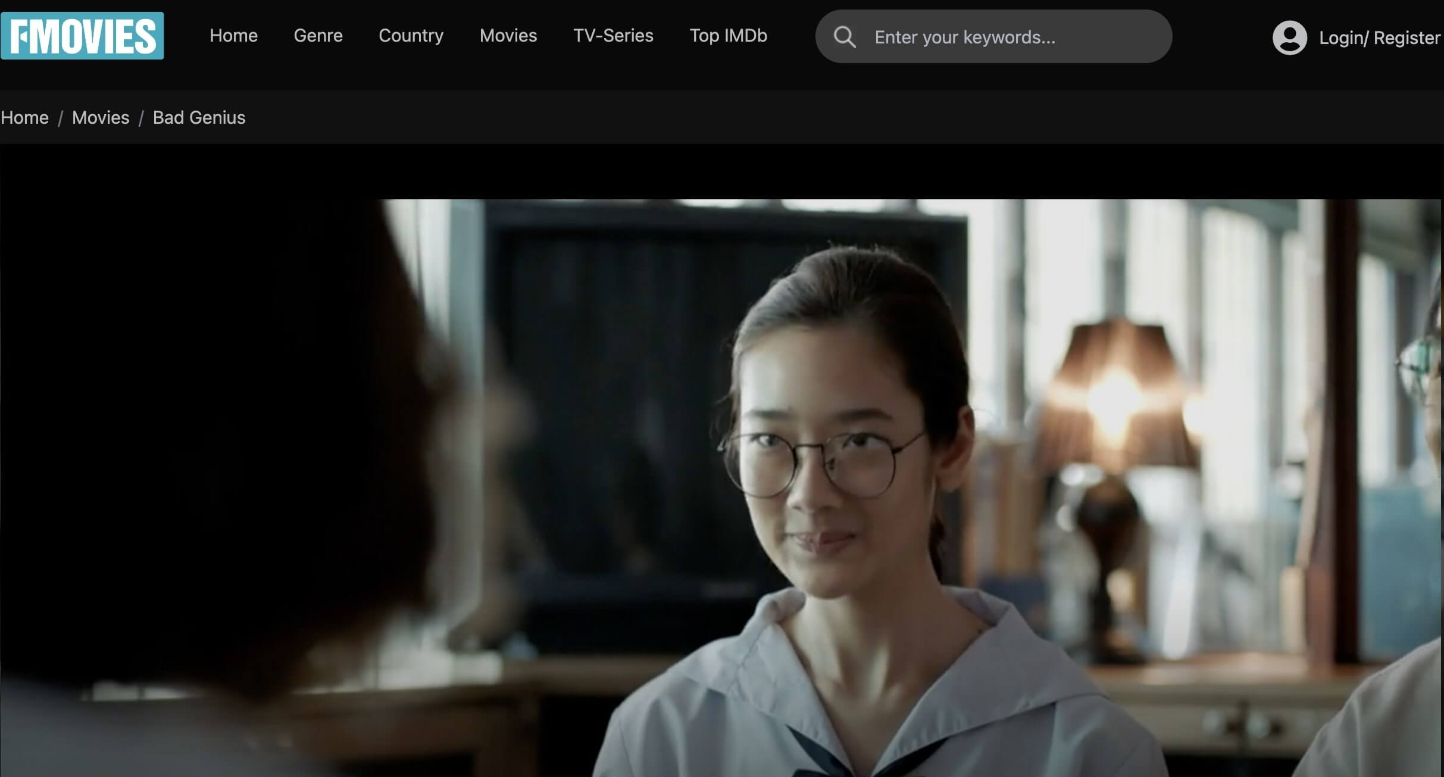
Task: Click the Home breadcrumb link
Action: point(24,118)
